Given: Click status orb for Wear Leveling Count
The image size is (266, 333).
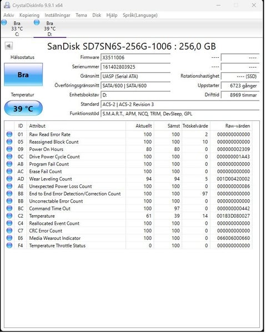Looking at the screenshot, I should click(9, 179).
